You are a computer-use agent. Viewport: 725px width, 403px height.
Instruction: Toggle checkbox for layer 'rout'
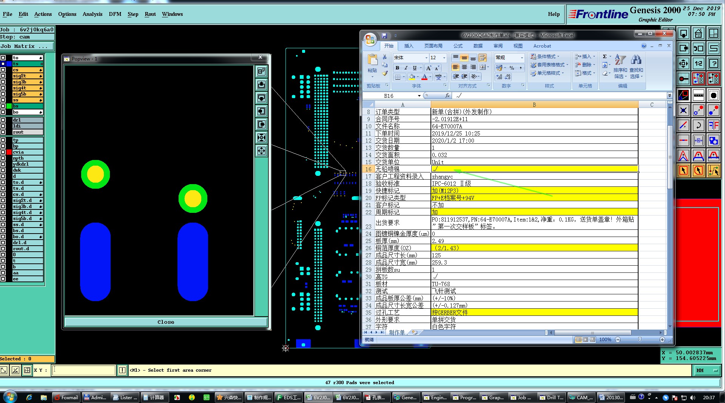pos(3,132)
